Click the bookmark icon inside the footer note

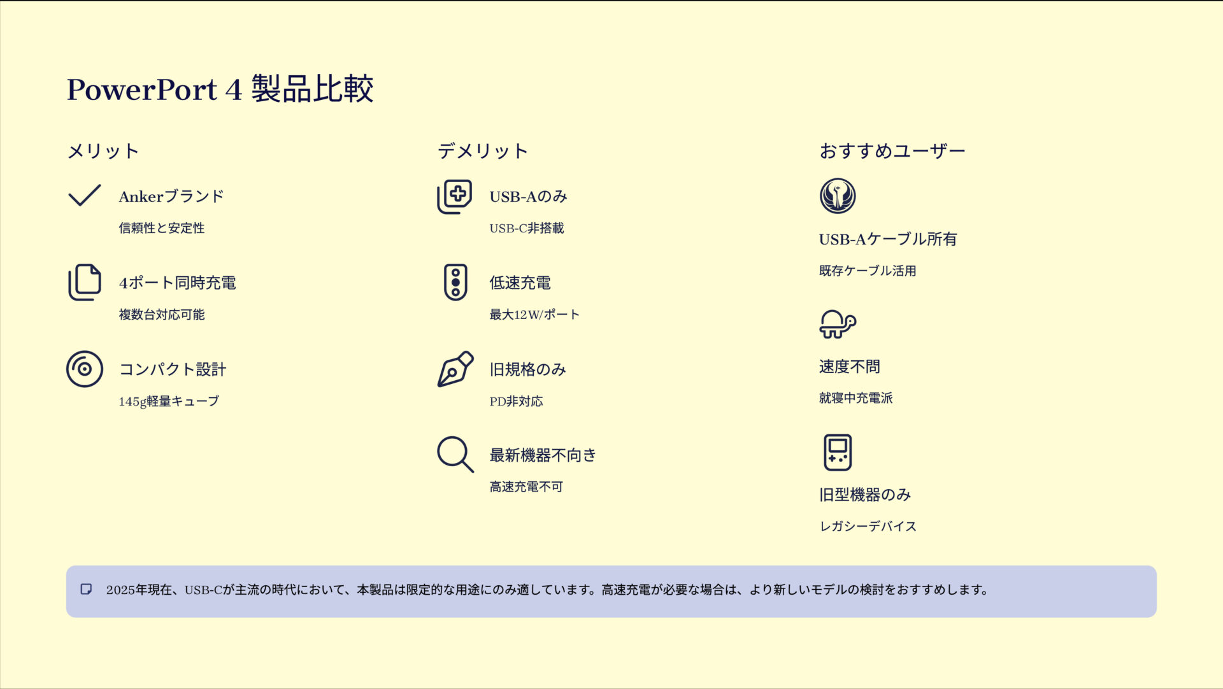[x=86, y=590]
